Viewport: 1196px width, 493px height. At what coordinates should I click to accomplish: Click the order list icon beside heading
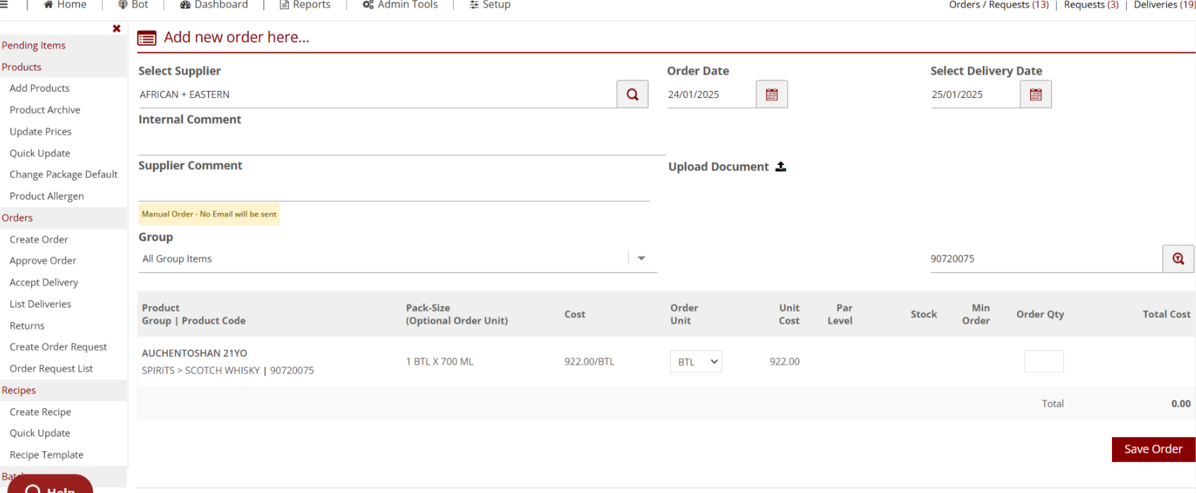[147, 38]
